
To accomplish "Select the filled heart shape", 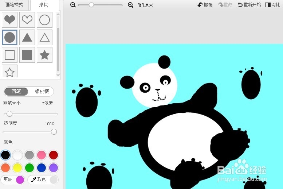I will click(9, 20).
